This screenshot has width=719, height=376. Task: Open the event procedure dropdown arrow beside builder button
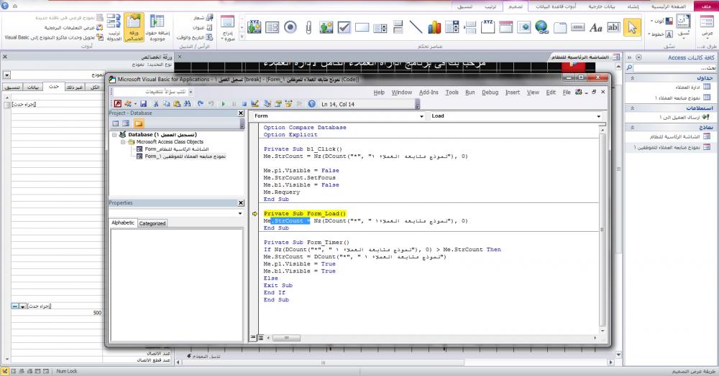tap(22, 306)
